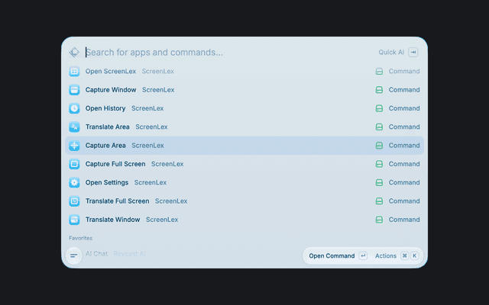Click the round menu icon at bottom left
Viewport: 489px width, 305px height.
[73, 256]
